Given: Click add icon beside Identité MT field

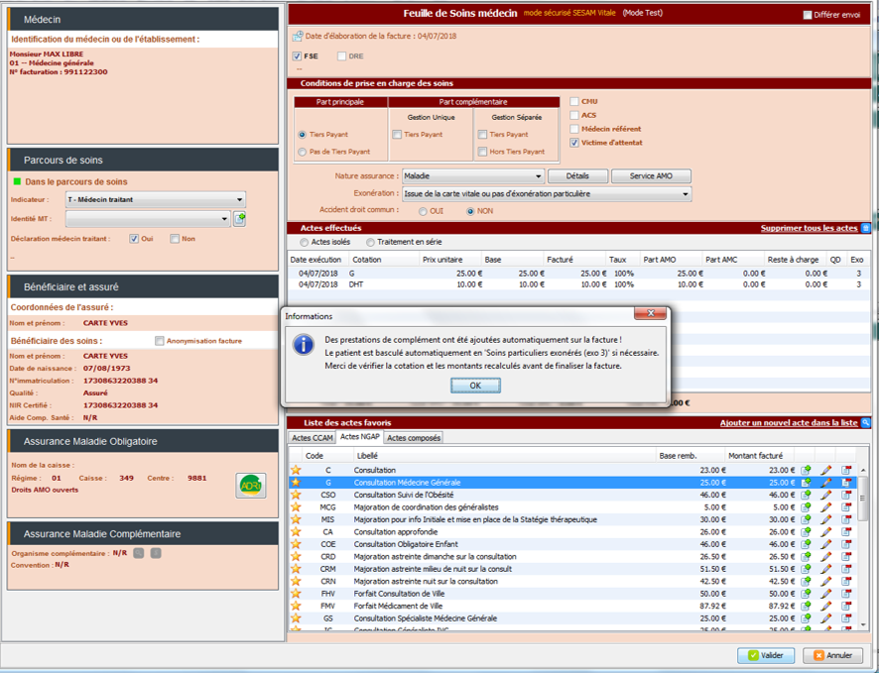Looking at the screenshot, I should 239,219.
